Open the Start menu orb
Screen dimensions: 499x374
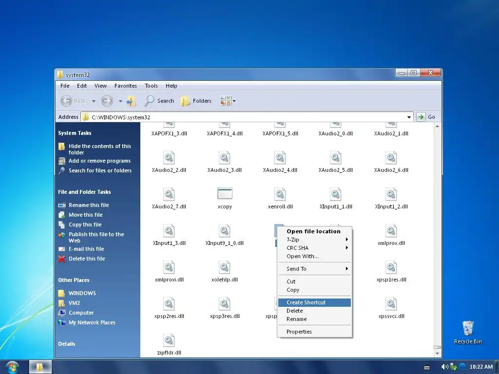12,367
